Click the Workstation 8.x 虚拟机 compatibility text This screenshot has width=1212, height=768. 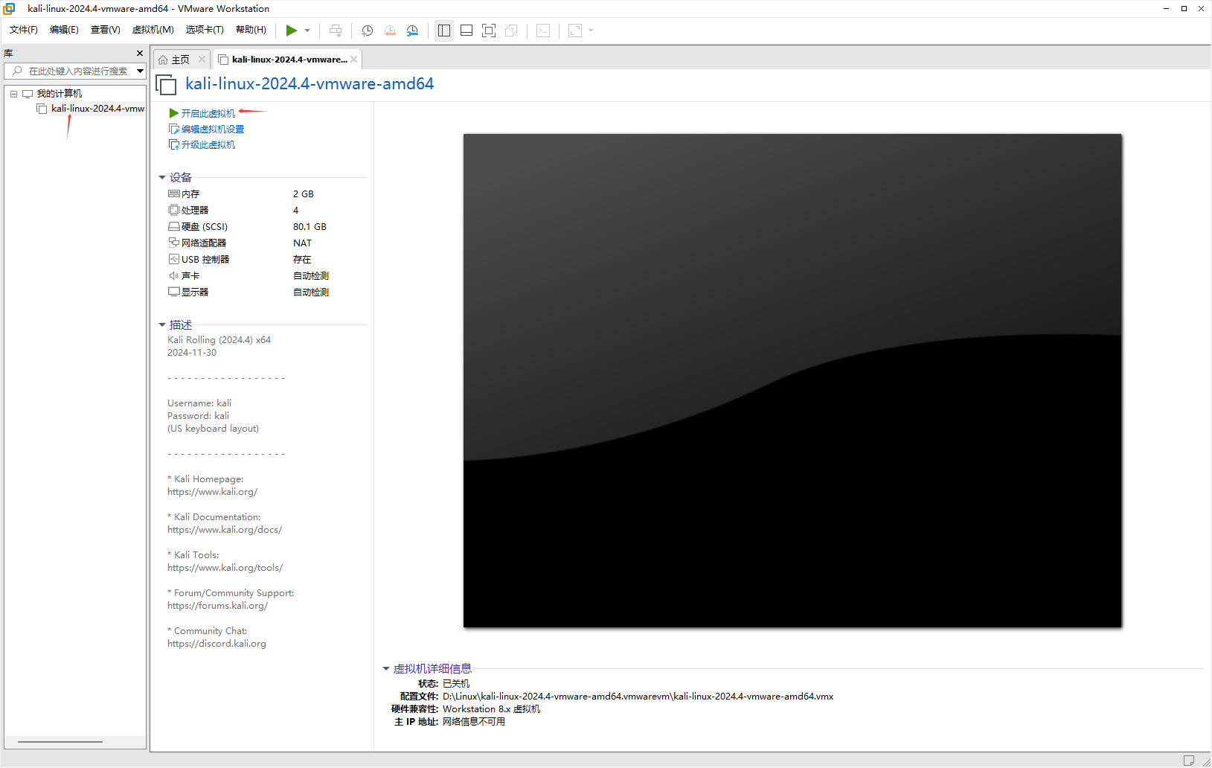(491, 709)
